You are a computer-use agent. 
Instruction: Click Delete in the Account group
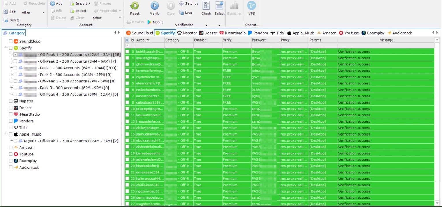[x=58, y=18]
